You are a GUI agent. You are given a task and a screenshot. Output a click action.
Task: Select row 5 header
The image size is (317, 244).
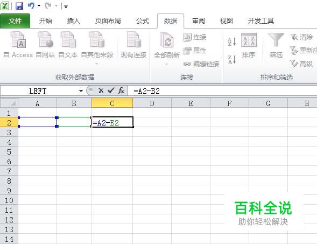[9, 151]
